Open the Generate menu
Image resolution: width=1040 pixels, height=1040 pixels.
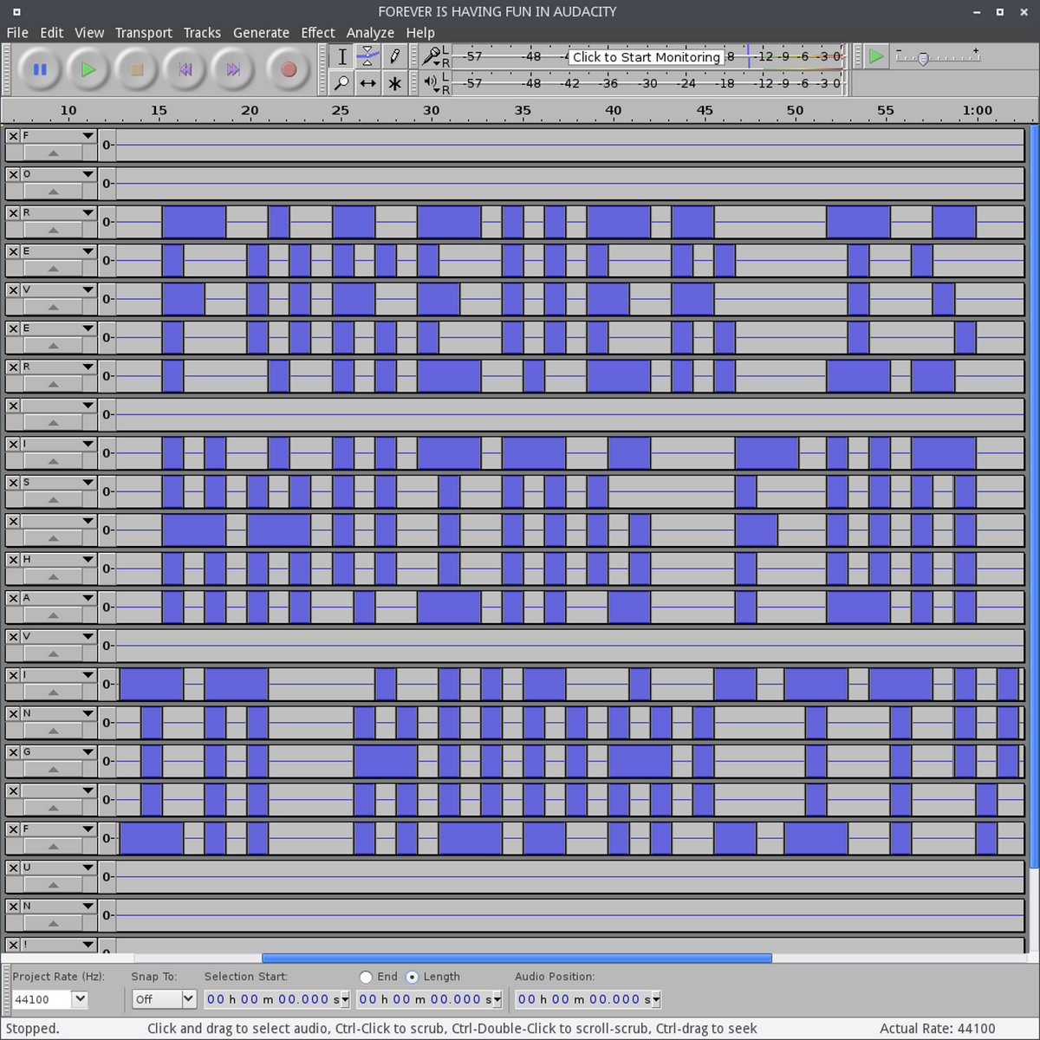pos(261,33)
